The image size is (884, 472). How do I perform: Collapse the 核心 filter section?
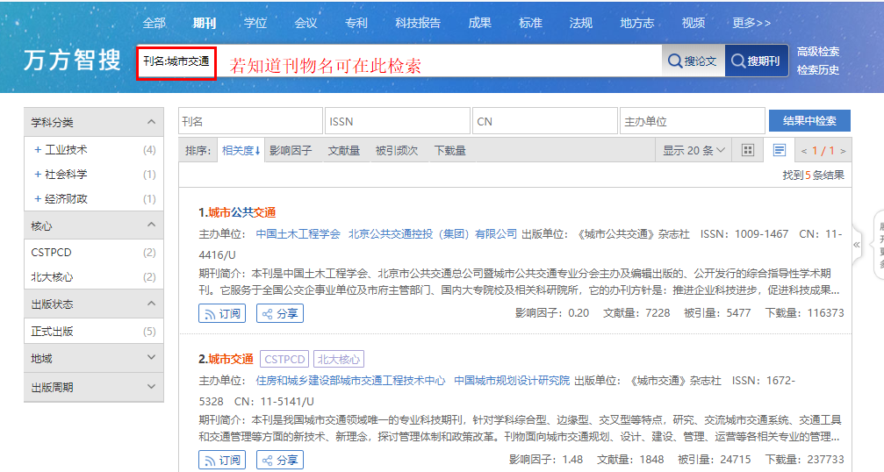coord(151,225)
